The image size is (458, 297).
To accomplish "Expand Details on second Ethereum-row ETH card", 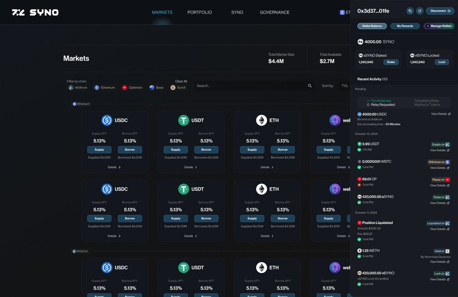I will point(267,236).
